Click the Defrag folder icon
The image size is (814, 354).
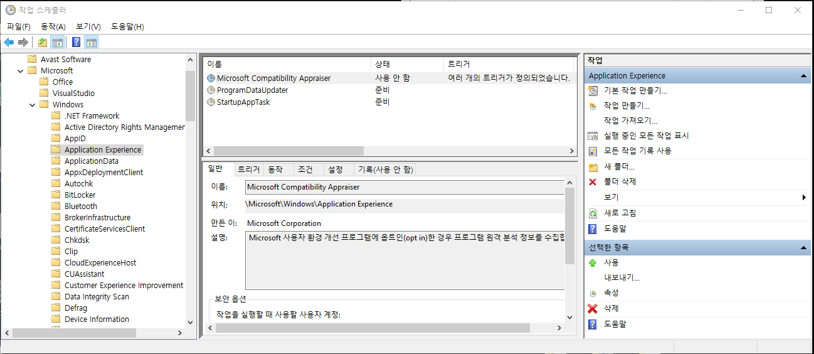click(x=56, y=308)
